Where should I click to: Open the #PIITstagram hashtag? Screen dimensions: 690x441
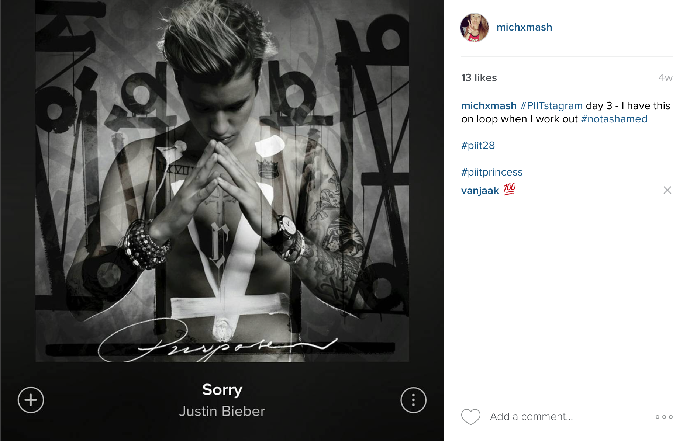pos(551,106)
